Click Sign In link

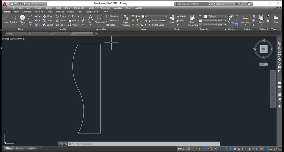click(x=218, y=4)
